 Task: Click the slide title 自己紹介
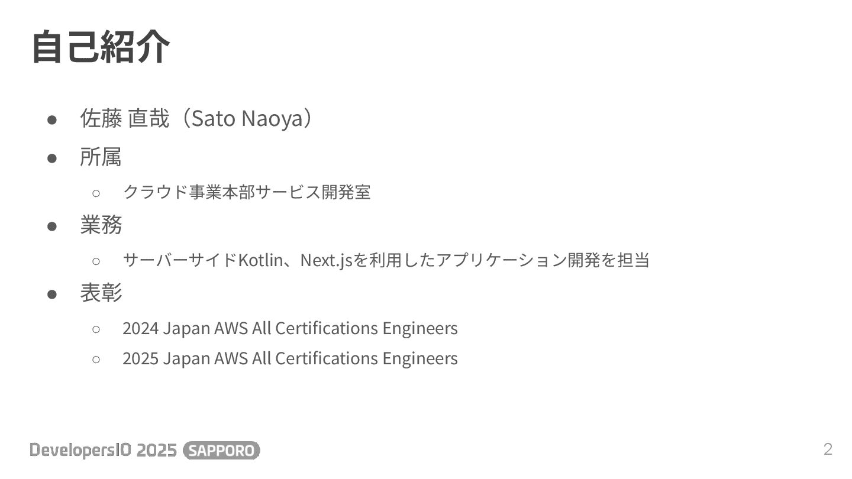[x=101, y=47]
